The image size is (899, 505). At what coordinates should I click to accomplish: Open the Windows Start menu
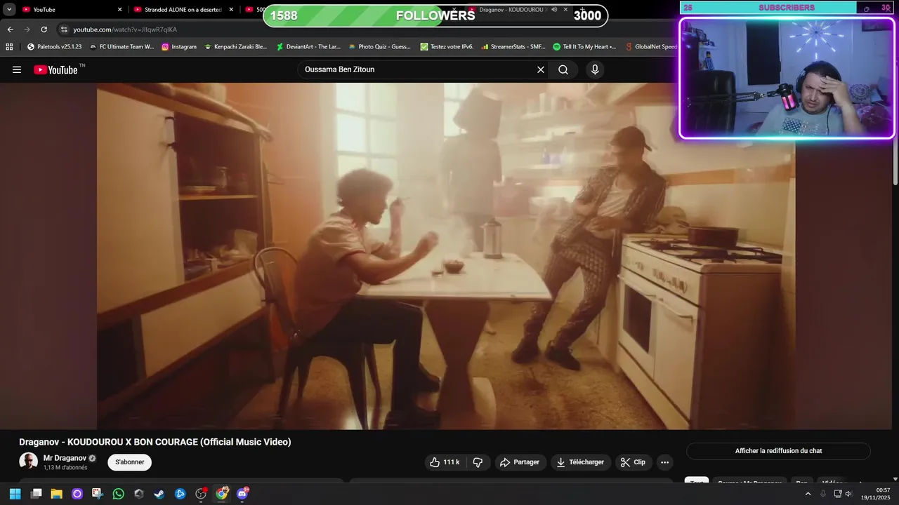15,494
